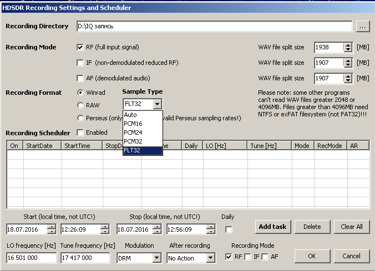Select the Winrad recording format

click(x=80, y=93)
